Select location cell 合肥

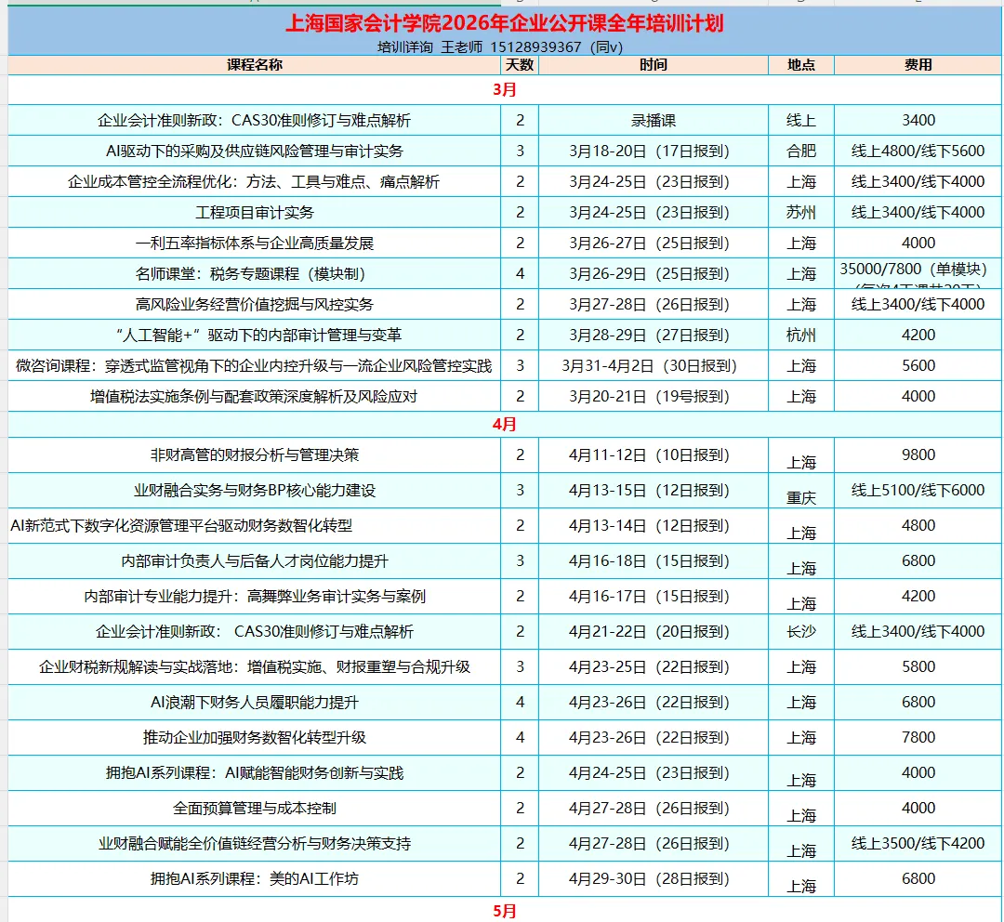coord(801,151)
